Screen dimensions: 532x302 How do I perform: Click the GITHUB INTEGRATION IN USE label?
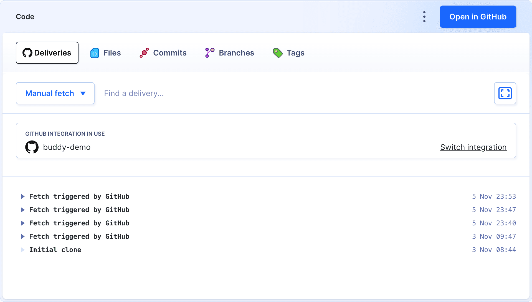(65, 134)
